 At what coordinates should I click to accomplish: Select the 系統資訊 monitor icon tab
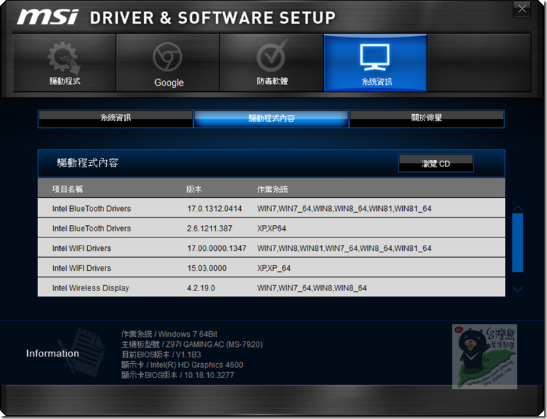coord(376,63)
